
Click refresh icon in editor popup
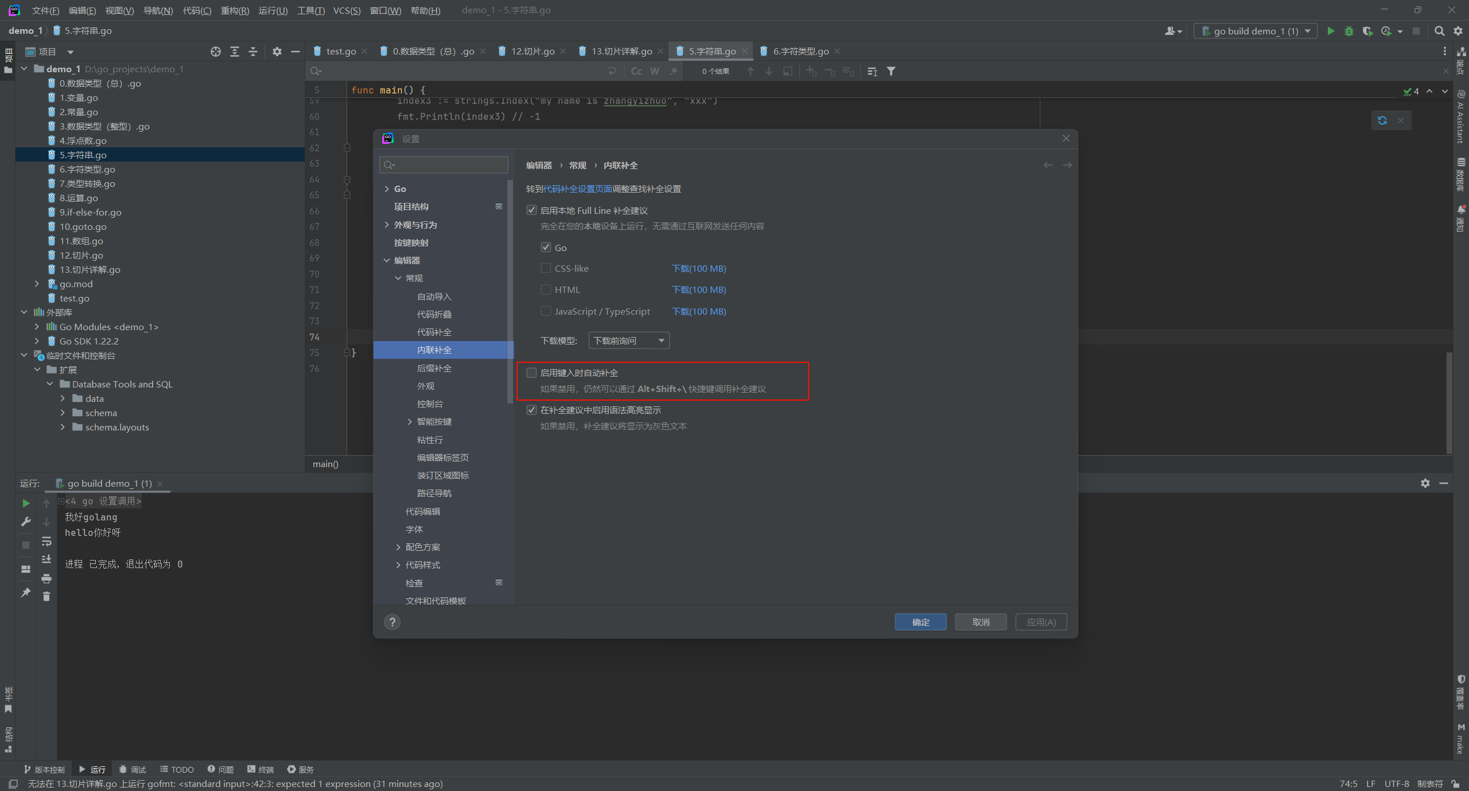1382,120
